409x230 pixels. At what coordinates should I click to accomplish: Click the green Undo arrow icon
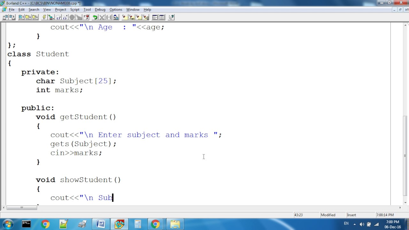[95, 17]
